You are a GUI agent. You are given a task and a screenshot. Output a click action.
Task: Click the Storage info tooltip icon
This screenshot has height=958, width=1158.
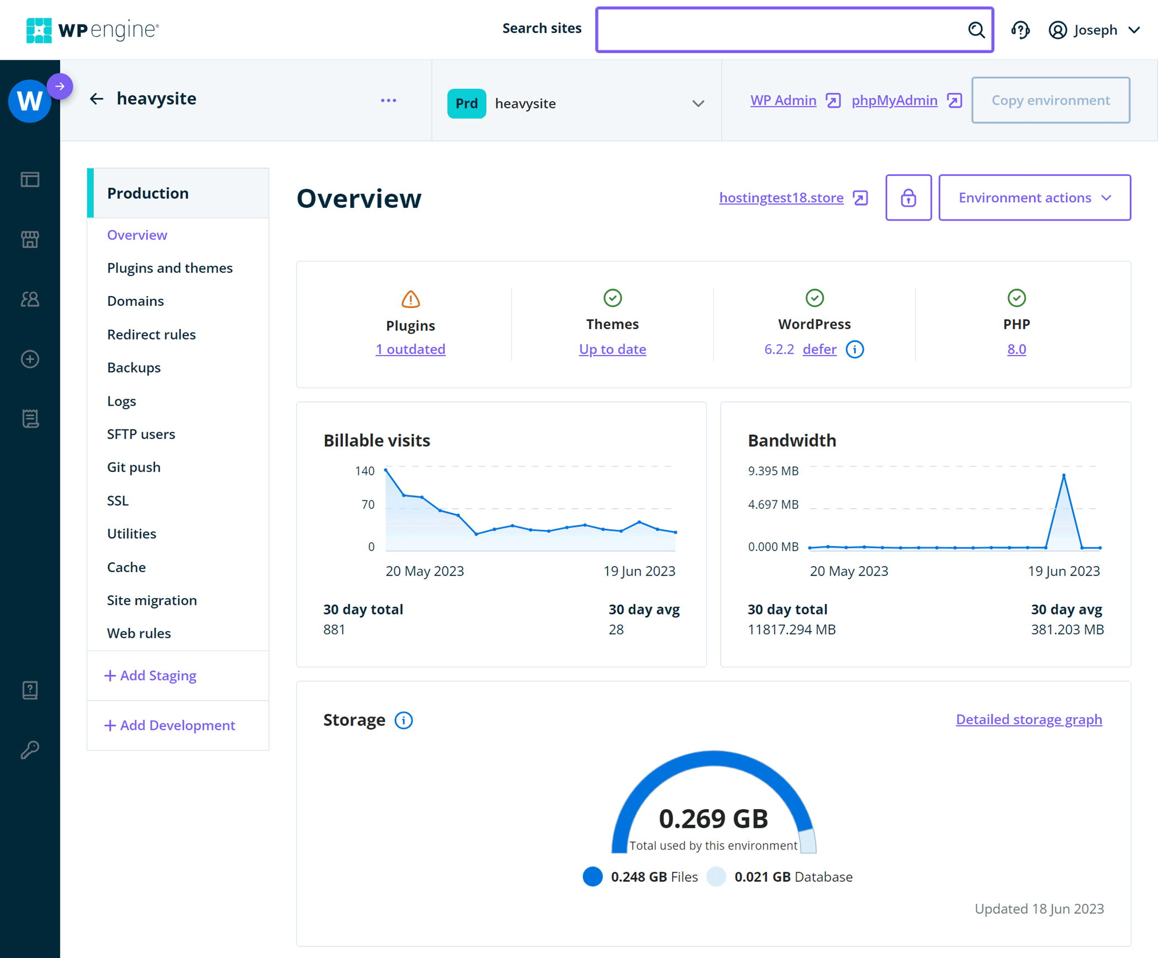(403, 720)
